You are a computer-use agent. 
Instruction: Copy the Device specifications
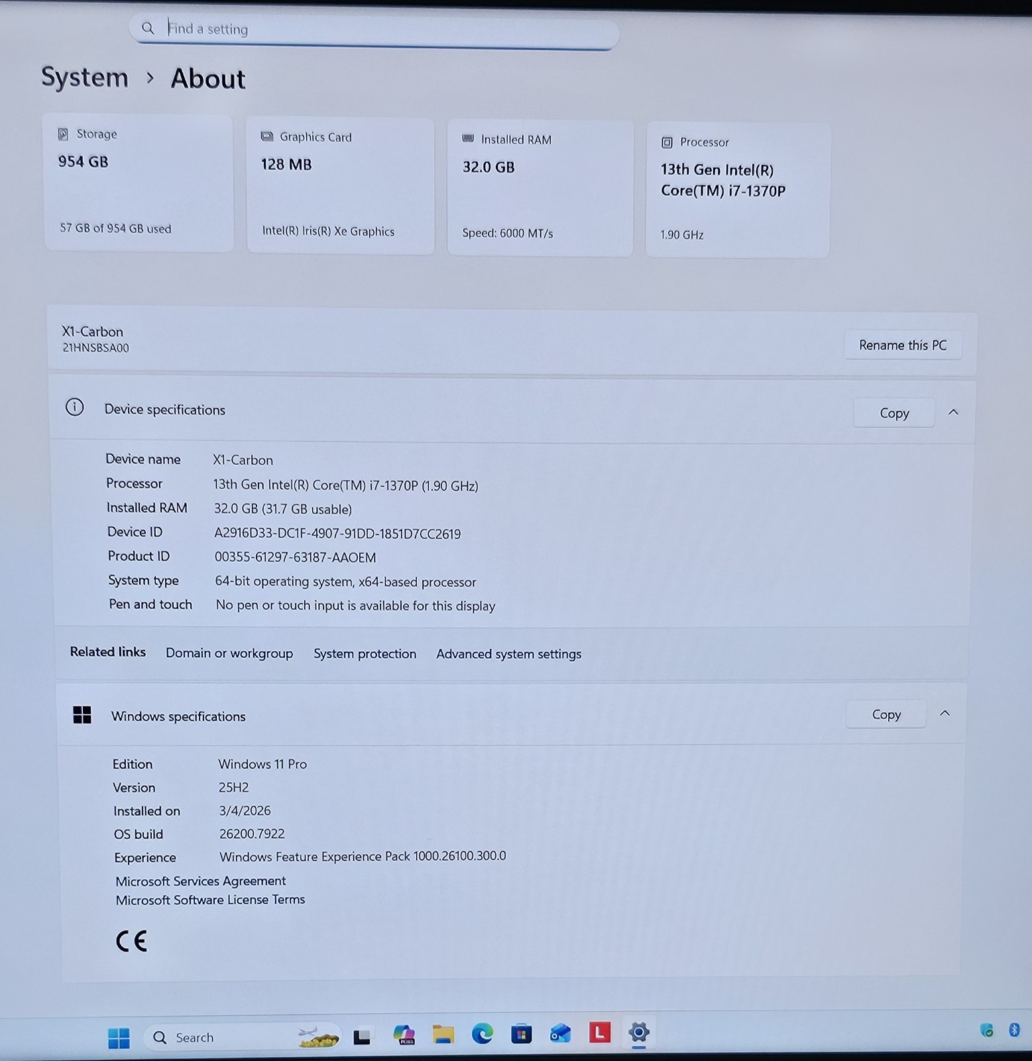click(893, 413)
